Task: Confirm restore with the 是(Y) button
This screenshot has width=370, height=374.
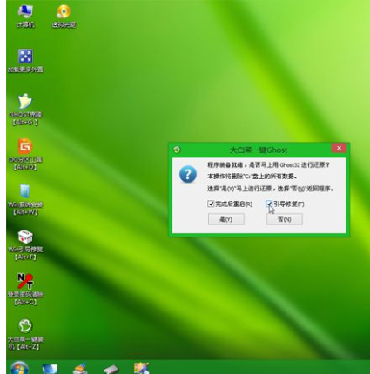Action: (x=226, y=219)
